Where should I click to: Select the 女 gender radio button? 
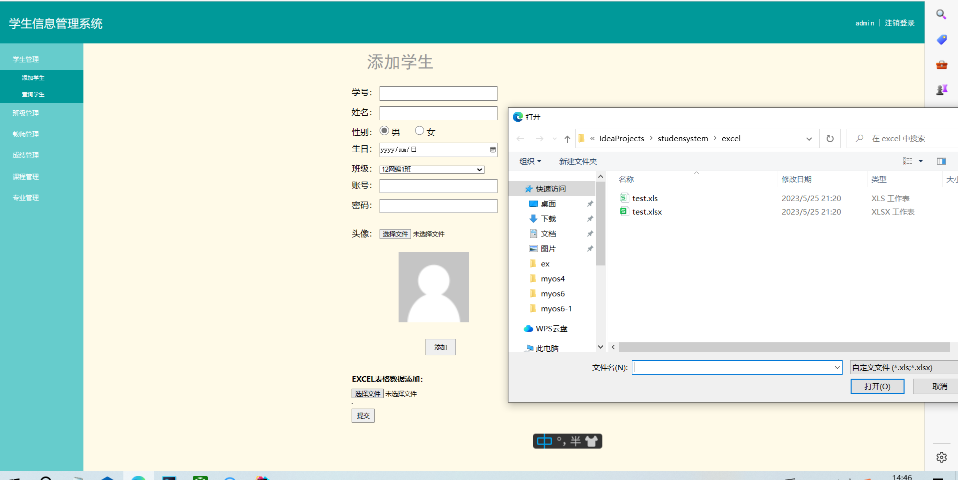coord(420,130)
